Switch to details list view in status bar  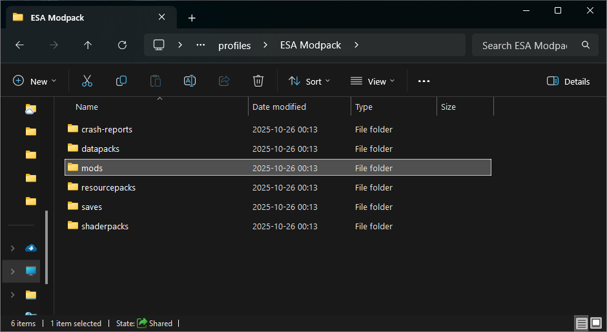582,324
